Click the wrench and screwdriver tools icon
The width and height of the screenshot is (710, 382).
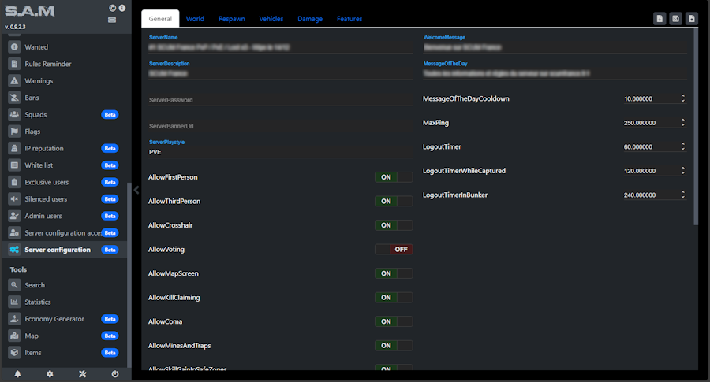[82, 374]
